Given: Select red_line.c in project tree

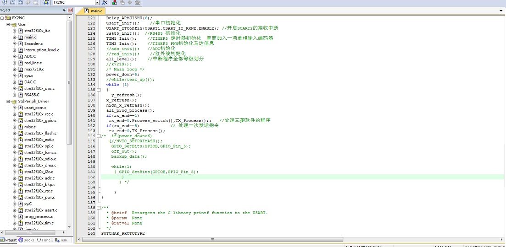Looking at the screenshot, I should coord(33,63).
